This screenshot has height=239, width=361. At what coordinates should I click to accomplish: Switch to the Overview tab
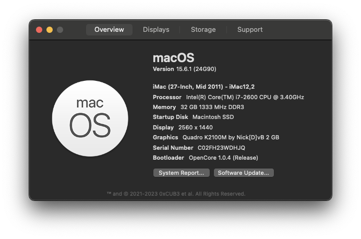click(109, 30)
